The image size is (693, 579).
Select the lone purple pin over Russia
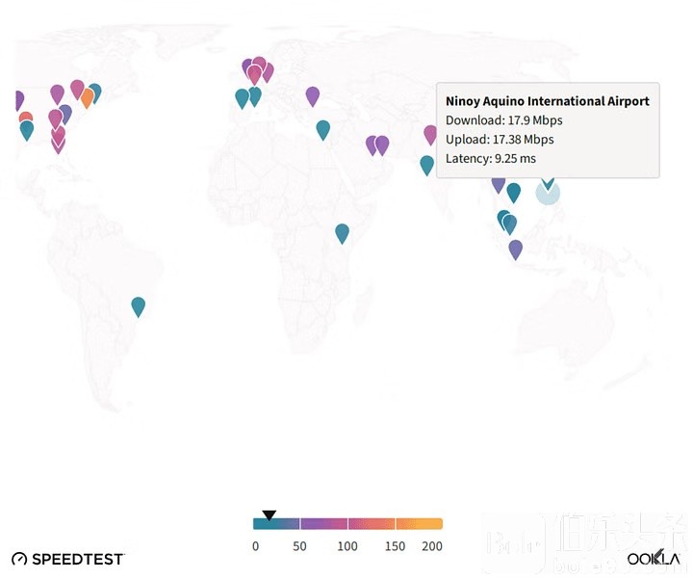tap(313, 95)
